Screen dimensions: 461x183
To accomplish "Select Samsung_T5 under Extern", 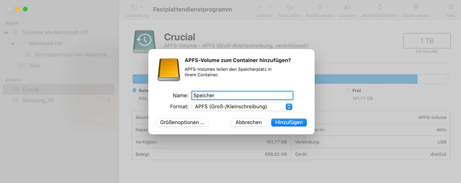I will tap(37, 100).
